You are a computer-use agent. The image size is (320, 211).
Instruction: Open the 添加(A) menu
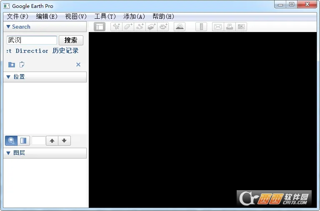134,17
